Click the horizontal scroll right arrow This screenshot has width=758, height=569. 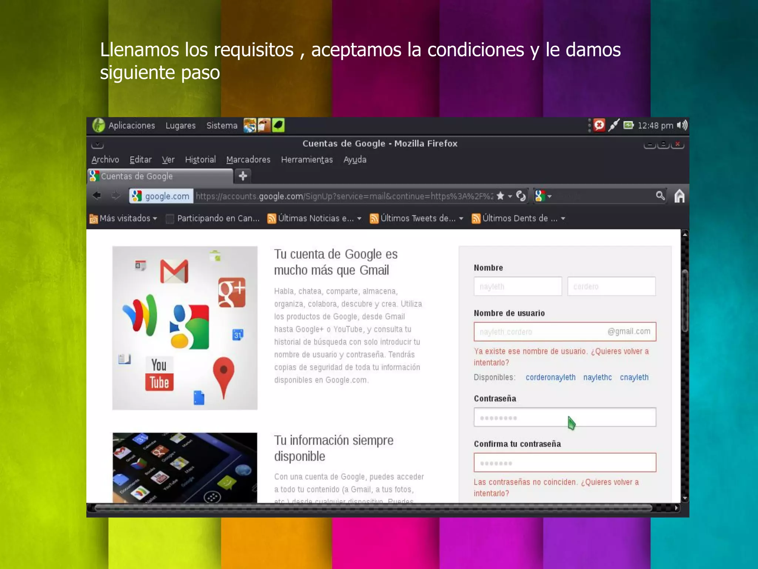(x=676, y=508)
